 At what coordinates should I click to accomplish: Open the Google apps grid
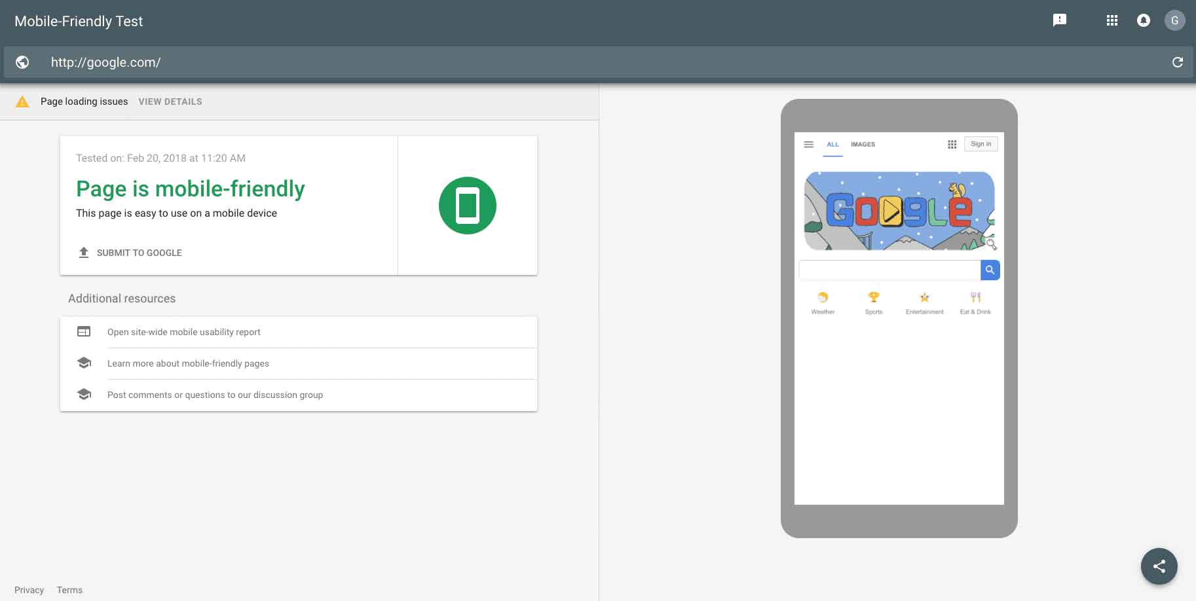[1112, 20]
